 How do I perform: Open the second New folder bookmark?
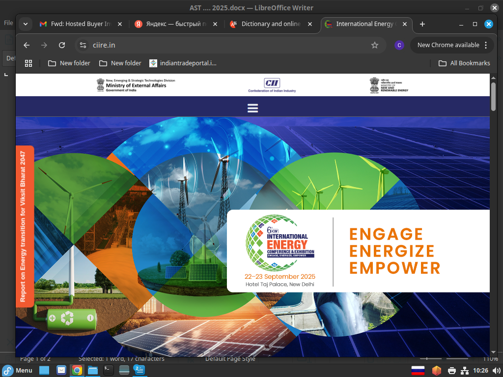coord(120,63)
